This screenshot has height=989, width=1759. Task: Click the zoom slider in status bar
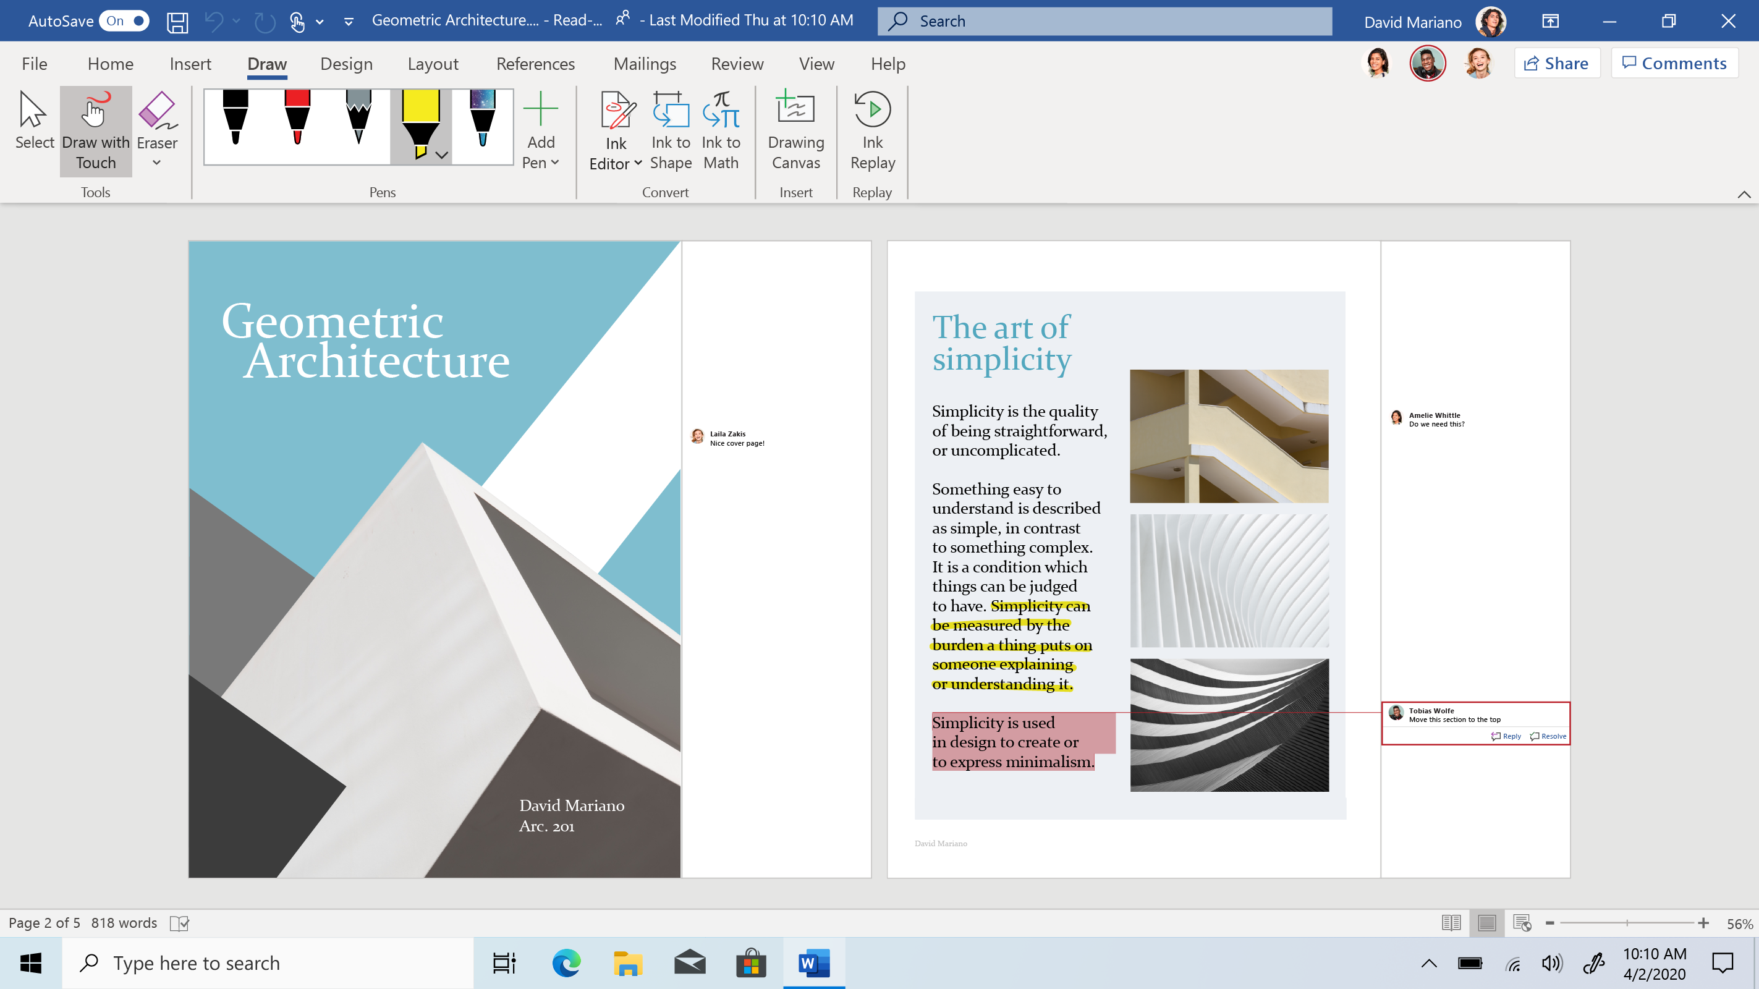1627,923
